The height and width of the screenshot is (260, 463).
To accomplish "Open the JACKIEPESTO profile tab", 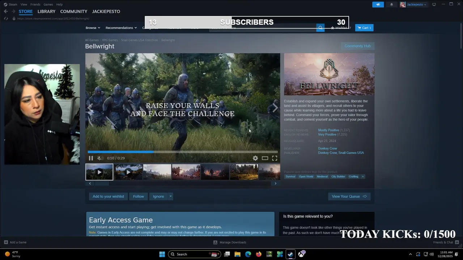I will [106, 12].
